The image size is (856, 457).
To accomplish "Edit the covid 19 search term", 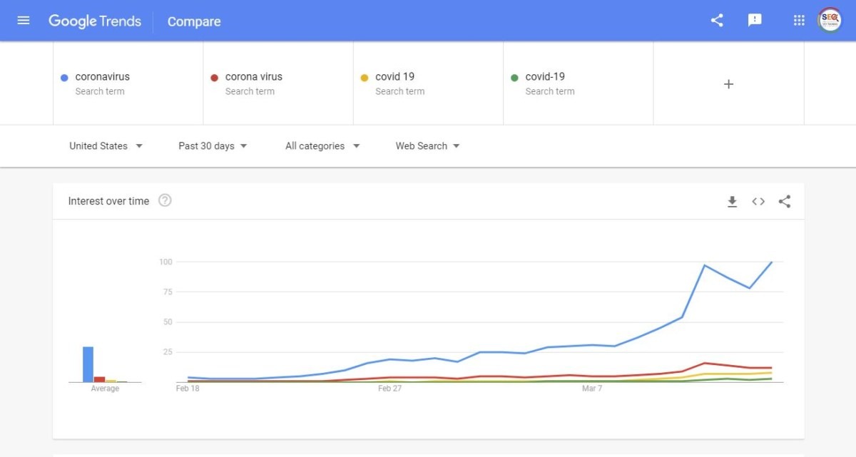I will click(x=428, y=83).
